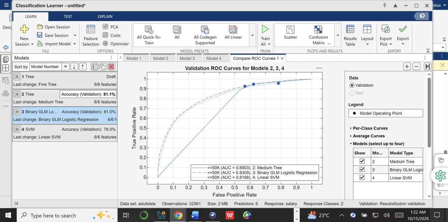Sort models in descending order arrow
The image size is (448, 222).
[75, 67]
